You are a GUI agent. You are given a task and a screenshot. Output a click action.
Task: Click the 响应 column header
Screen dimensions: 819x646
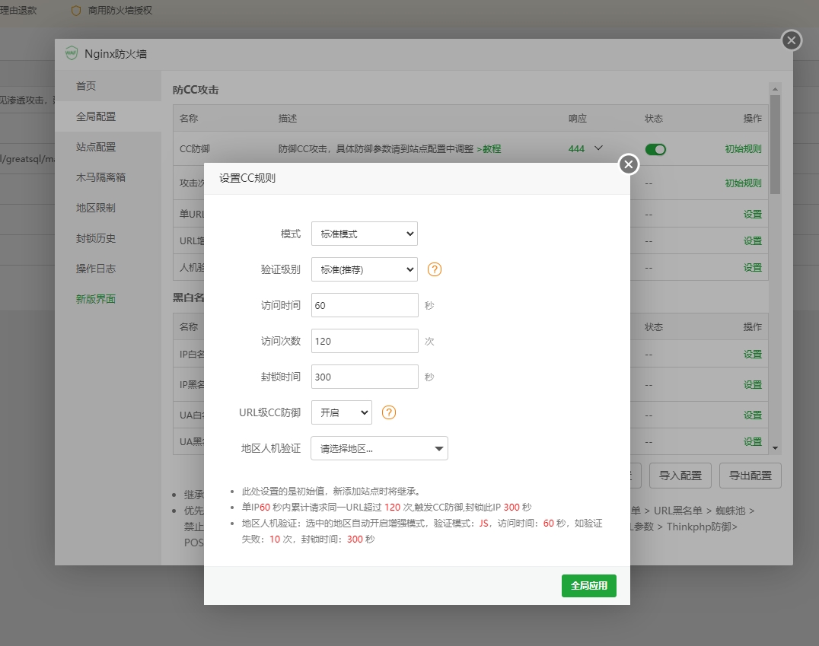click(578, 119)
